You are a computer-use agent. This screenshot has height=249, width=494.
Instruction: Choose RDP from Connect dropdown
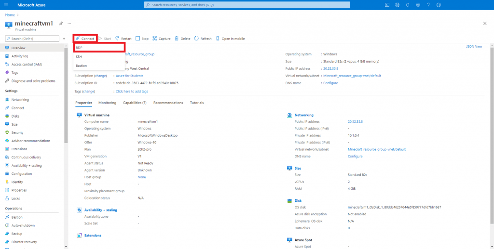point(99,48)
